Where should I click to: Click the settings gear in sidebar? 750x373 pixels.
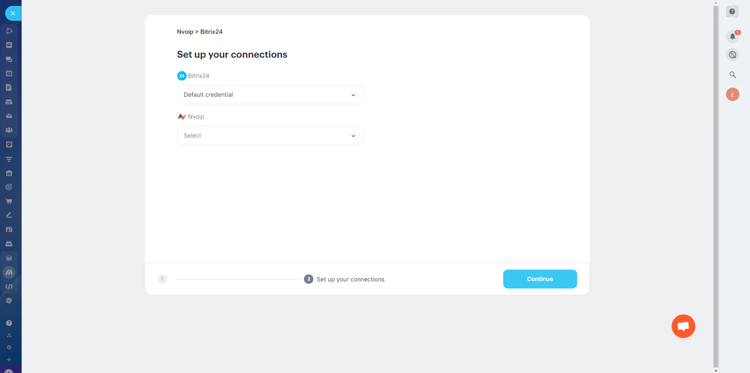pyautogui.click(x=9, y=347)
